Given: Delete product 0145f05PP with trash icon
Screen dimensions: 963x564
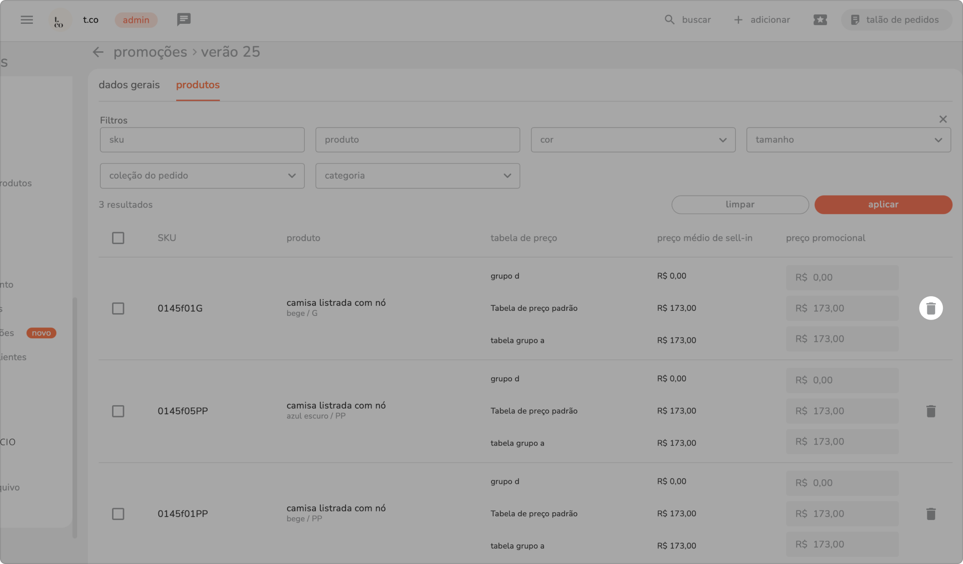Looking at the screenshot, I should coord(931,411).
